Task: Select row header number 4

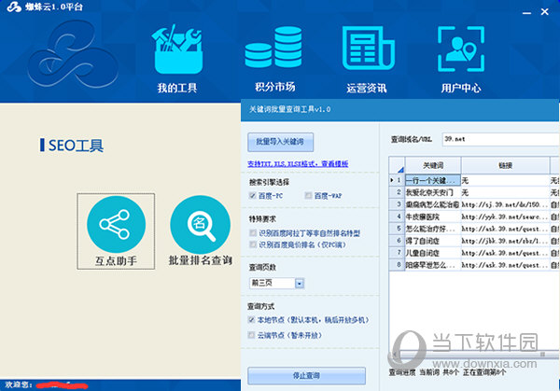Action: coord(397,216)
